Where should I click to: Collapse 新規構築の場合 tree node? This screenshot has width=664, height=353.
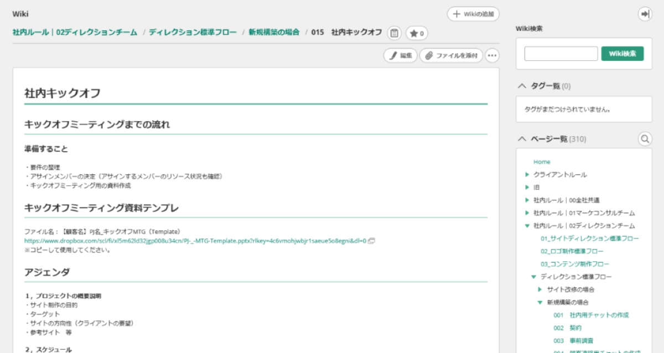coord(541,303)
